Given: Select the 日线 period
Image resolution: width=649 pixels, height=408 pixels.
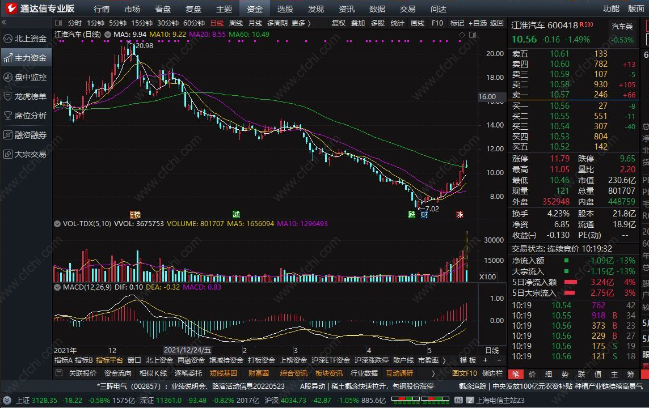Looking at the screenshot, I should 217,23.
